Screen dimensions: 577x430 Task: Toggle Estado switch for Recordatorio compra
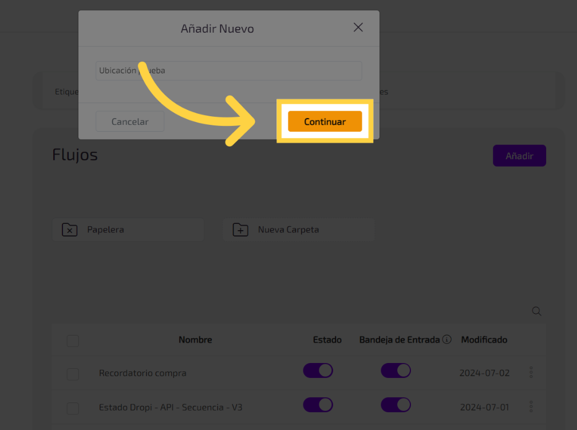(318, 370)
